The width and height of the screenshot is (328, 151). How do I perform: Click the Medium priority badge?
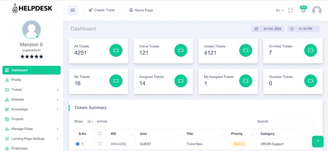(x=239, y=144)
